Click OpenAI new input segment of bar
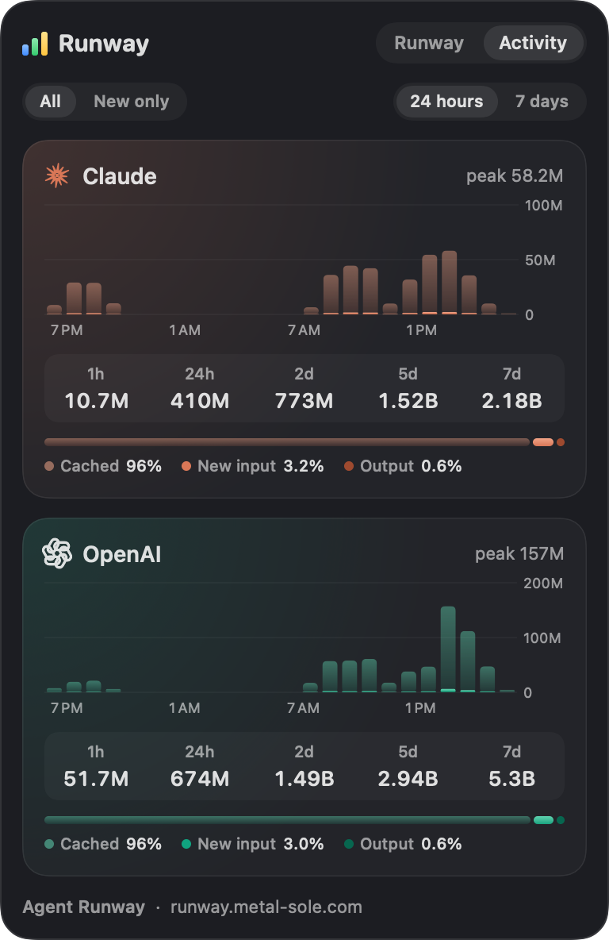The image size is (609, 940). pos(544,820)
